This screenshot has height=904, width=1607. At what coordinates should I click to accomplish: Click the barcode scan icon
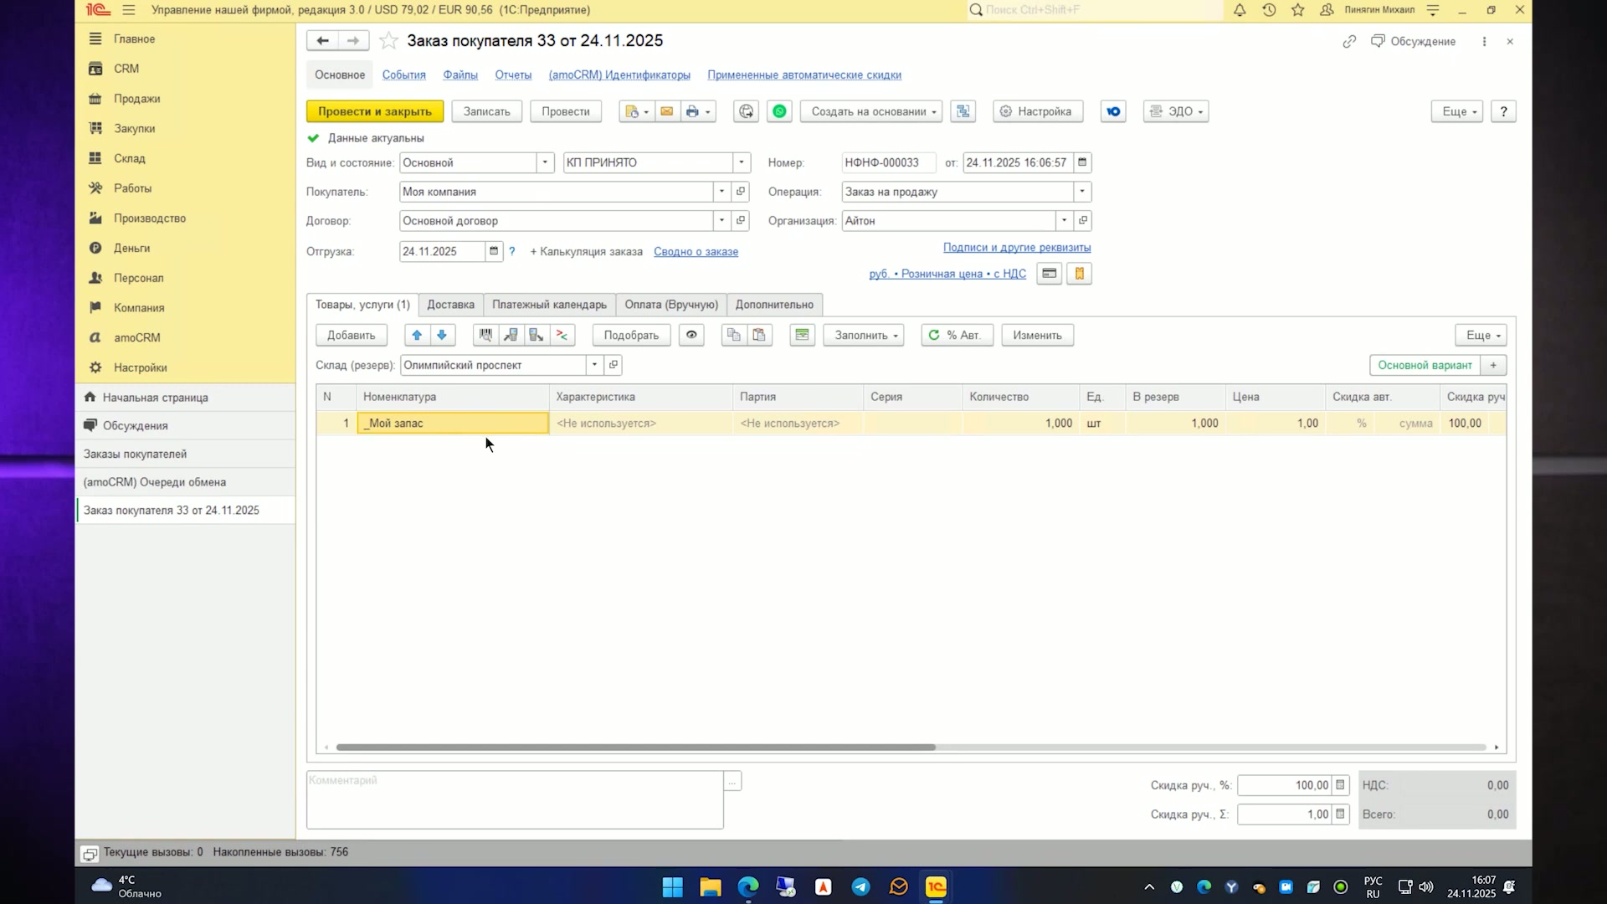tap(485, 335)
